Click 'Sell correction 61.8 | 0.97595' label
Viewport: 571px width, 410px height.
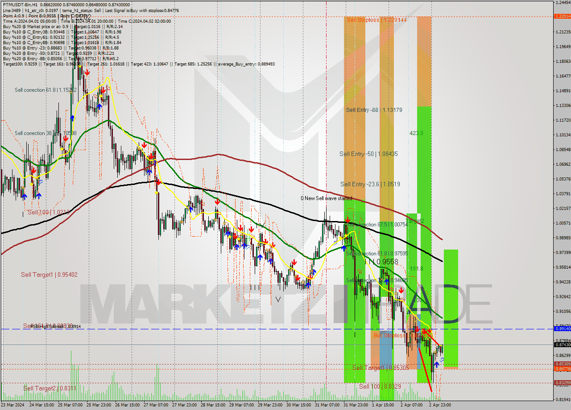pos(377,254)
